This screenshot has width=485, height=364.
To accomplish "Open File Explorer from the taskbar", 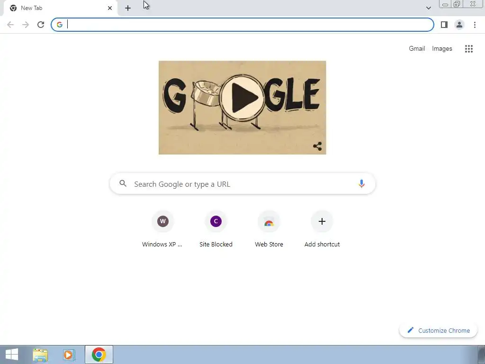I will pos(41,355).
